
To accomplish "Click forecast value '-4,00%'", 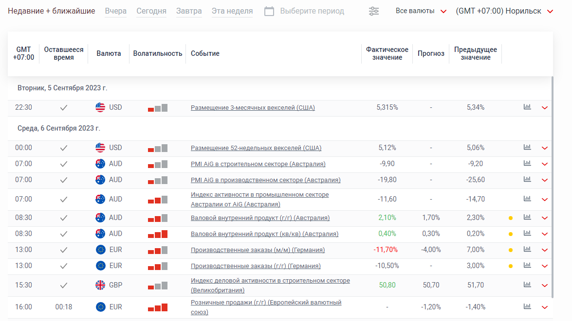I will 431,250.
